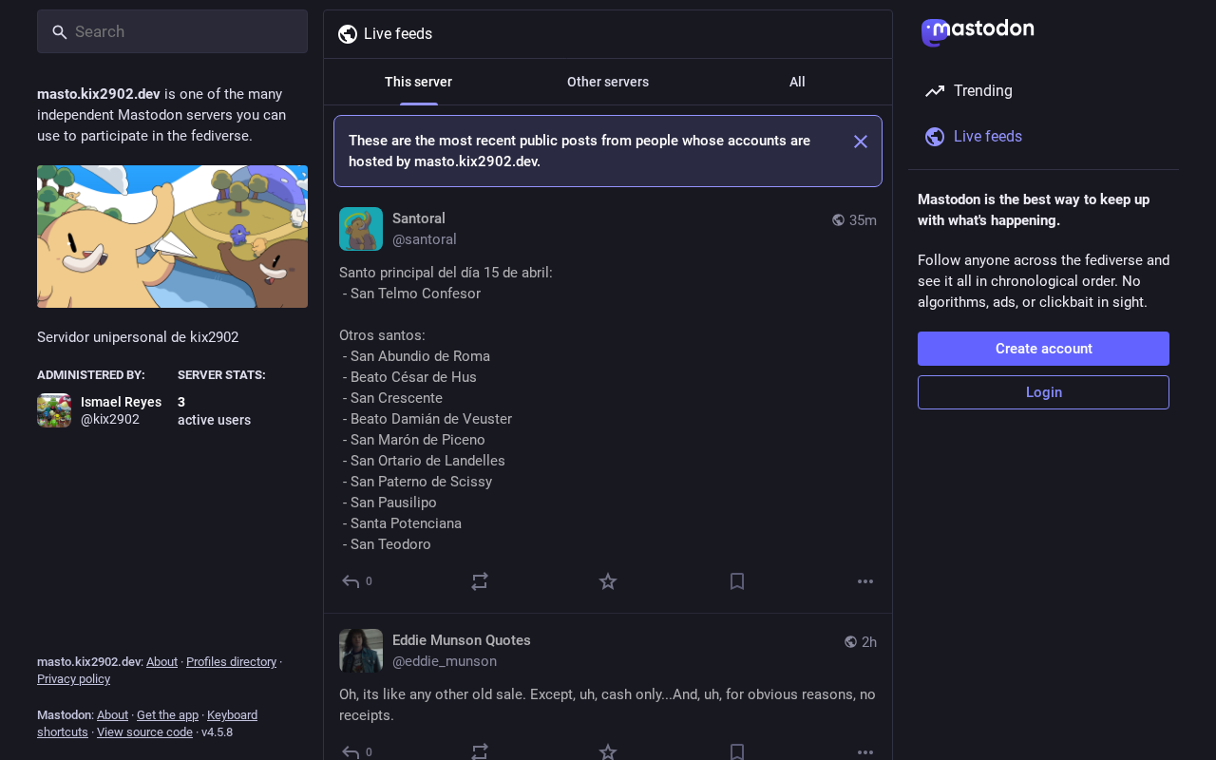Open the Mastodon logo home link
This screenshot has width=1216, height=760.
(x=978, y=31)
